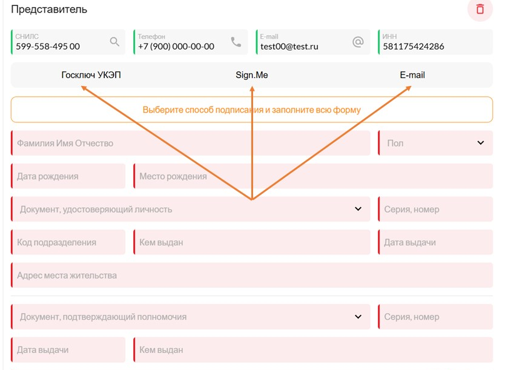Click the ИНН field
The image size is (508, 370).
click(x=435, y=42)
